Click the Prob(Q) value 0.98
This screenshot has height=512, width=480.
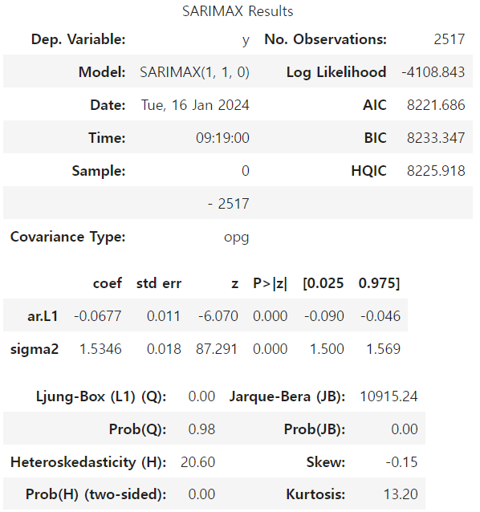pyautogui.click(x=201, y=429)
